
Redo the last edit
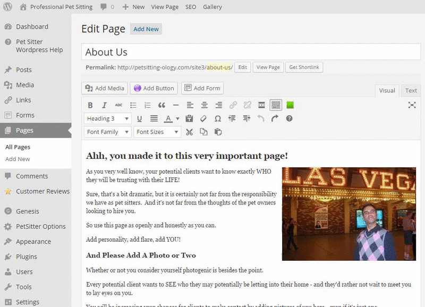[275, 118]
